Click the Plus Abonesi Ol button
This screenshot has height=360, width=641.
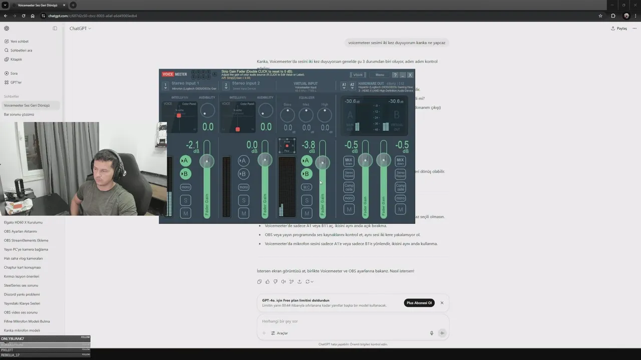point(419,303)
